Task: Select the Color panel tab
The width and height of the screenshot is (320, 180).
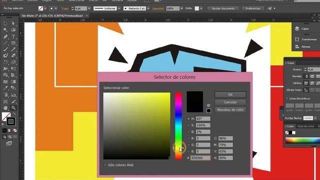Action: pos(290,126)
